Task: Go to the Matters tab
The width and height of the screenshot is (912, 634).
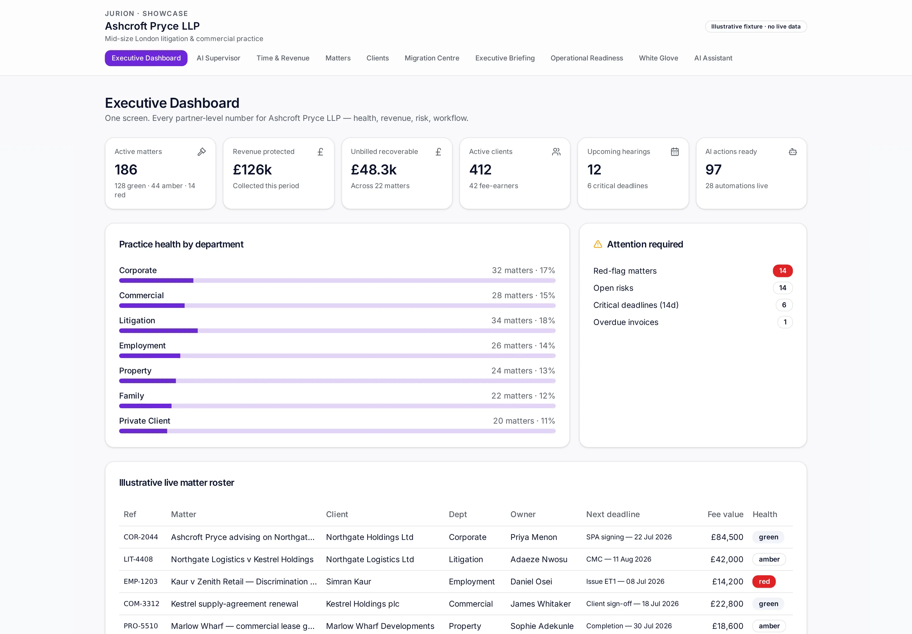Action: tap(338, 58)
